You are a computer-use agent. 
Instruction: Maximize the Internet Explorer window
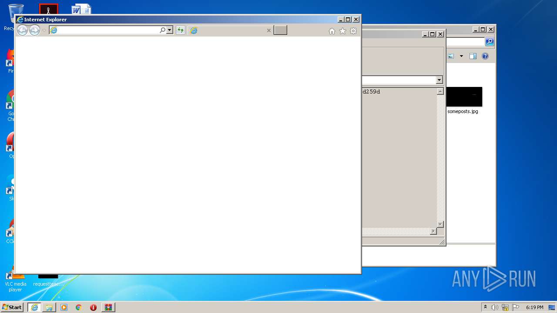(x=348, y=20)
